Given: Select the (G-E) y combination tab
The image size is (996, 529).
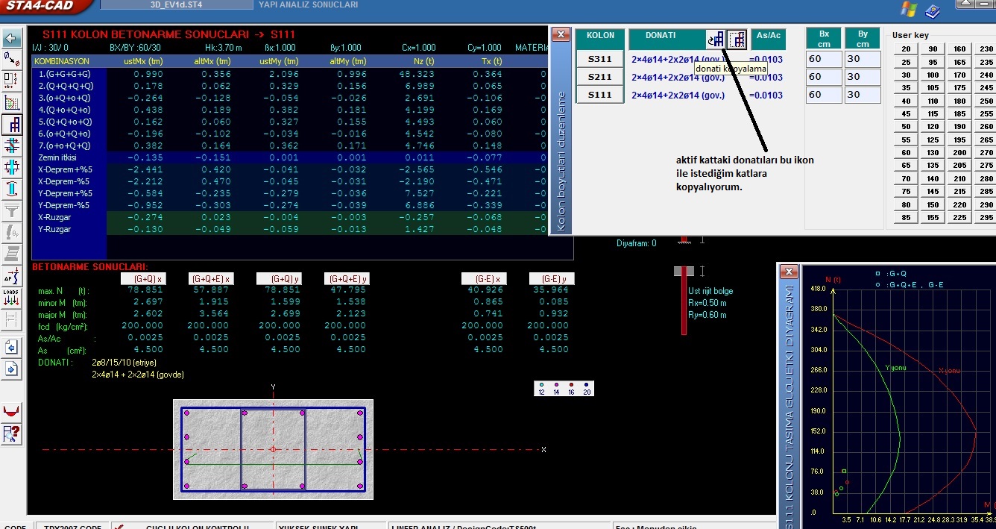Looking at the screenshot, I should [552, 278].
